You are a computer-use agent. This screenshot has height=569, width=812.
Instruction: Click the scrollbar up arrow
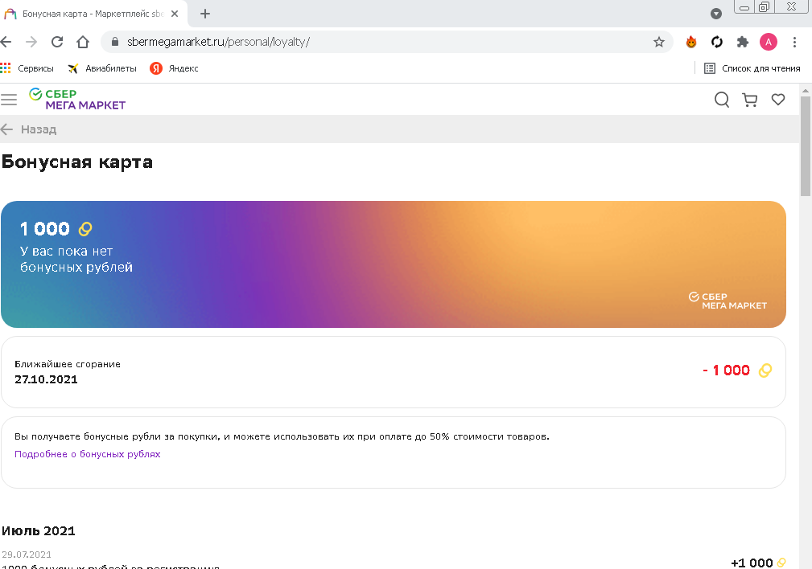806,91
